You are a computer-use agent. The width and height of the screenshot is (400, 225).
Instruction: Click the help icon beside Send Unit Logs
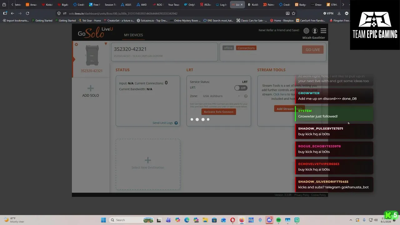click(x=176, y=123)
